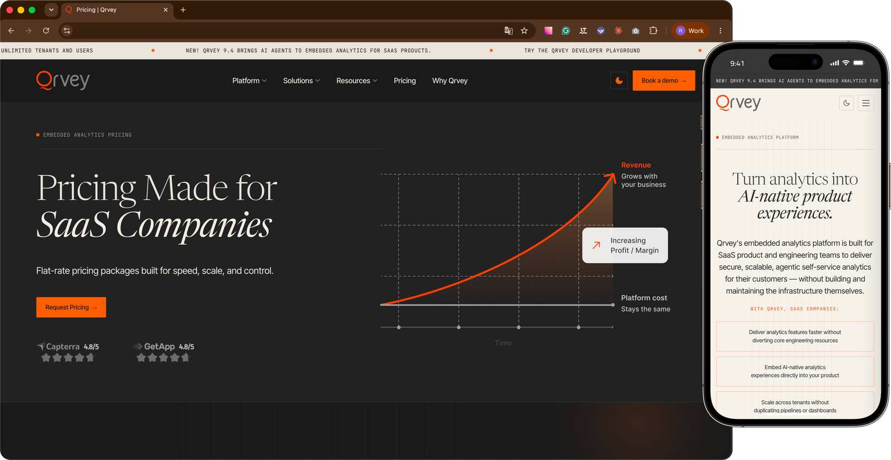Click phone card about embedding AI-native analytics

795,371
